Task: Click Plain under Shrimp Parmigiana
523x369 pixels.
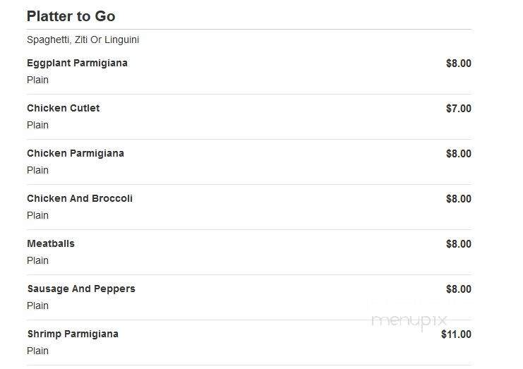Action: point(37,351)
